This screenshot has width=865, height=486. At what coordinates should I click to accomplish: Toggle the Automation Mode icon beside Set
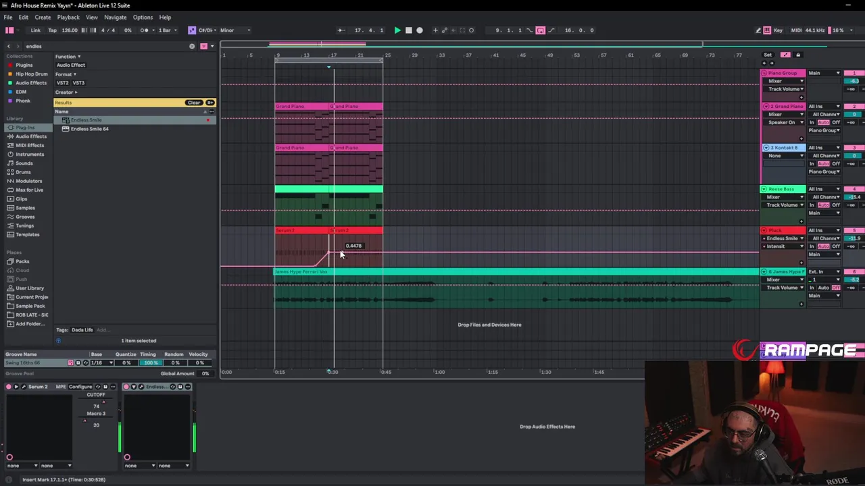(x=785, y=55)
